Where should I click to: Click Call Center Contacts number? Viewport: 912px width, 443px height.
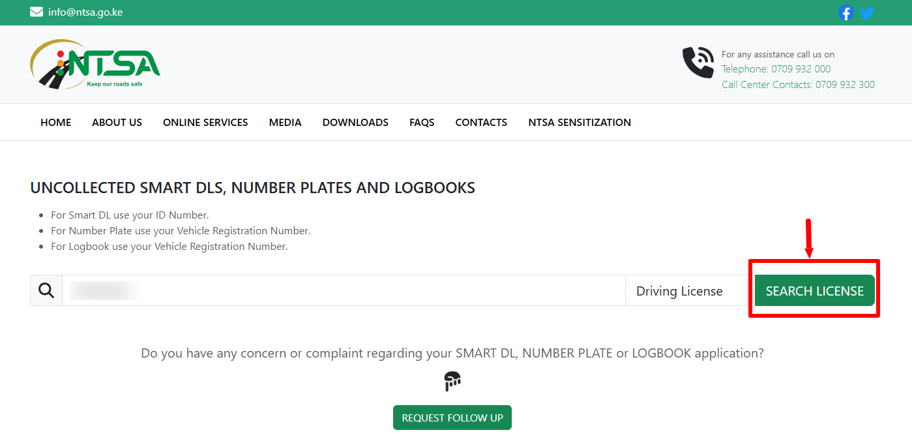tap(798, 85)
